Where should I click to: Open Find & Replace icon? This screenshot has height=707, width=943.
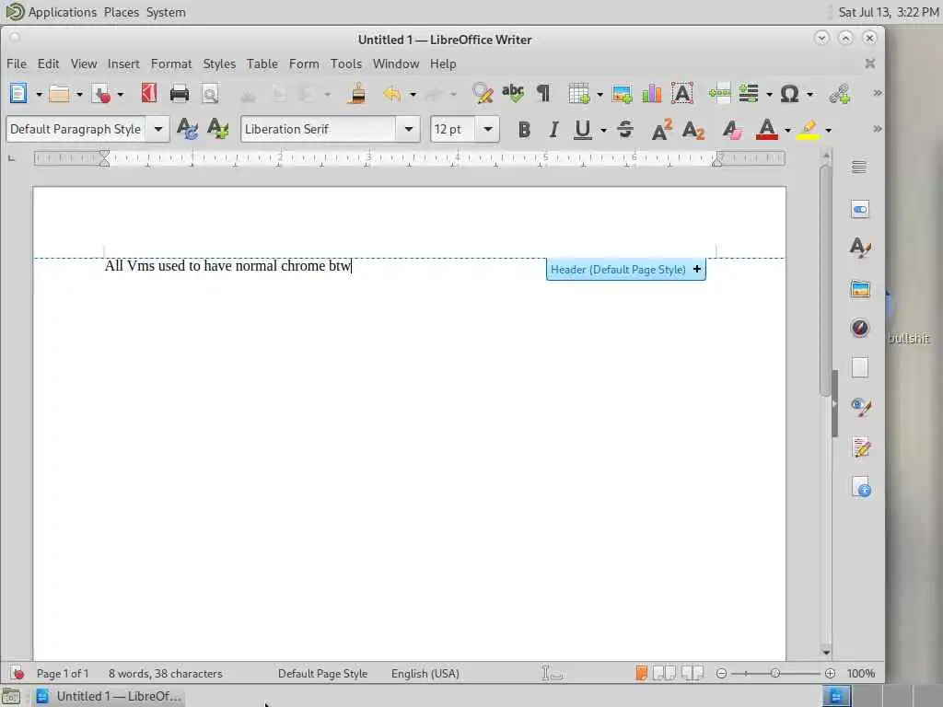483,93
